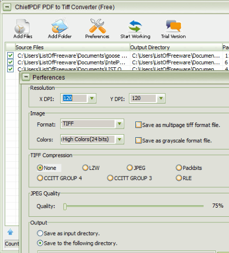The width and height of the screenshot is (229, 253).
Task: Click the Perferences dialog title bar button
Action: [x=26, y=77]
